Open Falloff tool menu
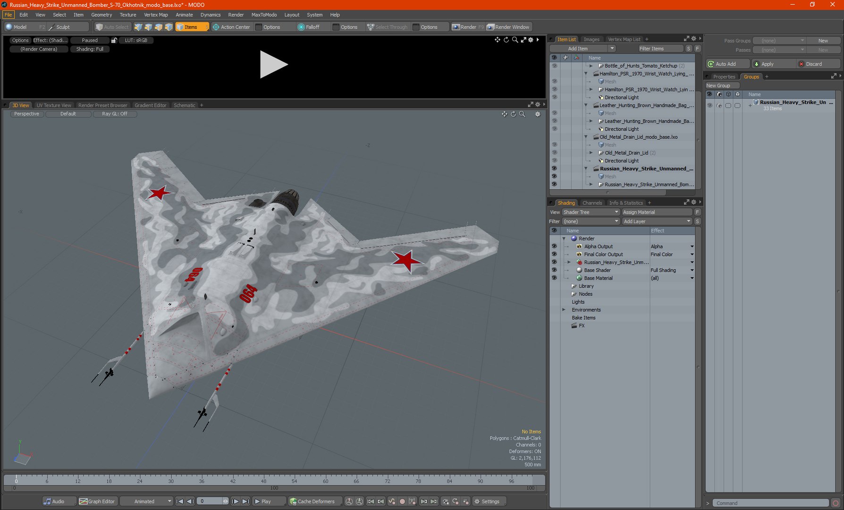Viewport: 844px width, 510px height. [312, 27]
